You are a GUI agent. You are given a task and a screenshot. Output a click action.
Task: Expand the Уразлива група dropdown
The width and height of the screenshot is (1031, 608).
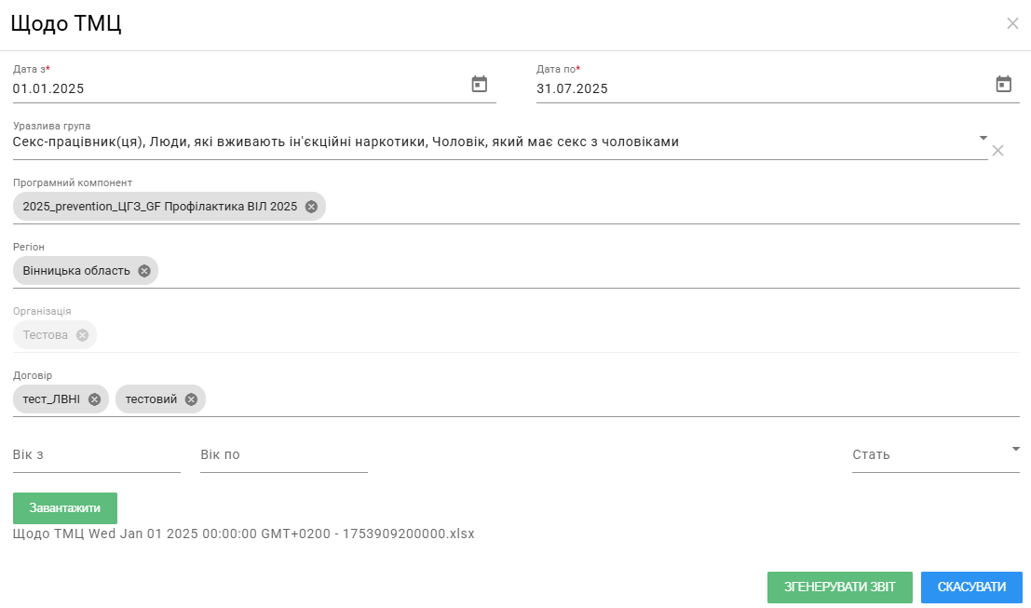(x=983, y=138)
